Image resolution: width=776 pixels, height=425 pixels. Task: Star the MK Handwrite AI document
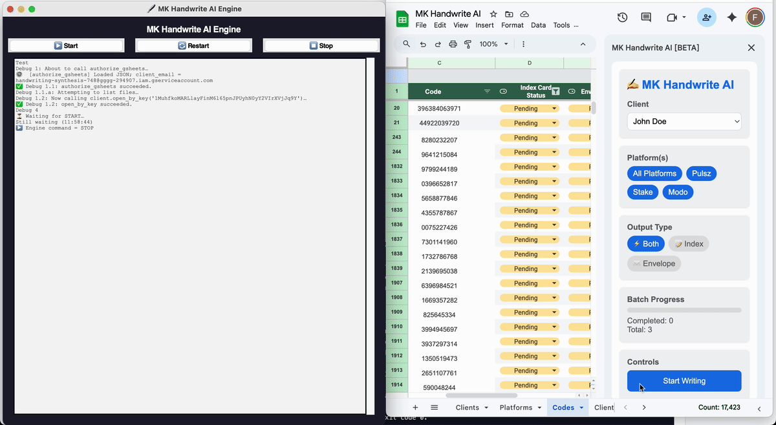[x=493, y=14]
